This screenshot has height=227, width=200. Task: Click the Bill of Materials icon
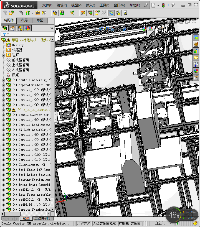click(x=90, y=13)
